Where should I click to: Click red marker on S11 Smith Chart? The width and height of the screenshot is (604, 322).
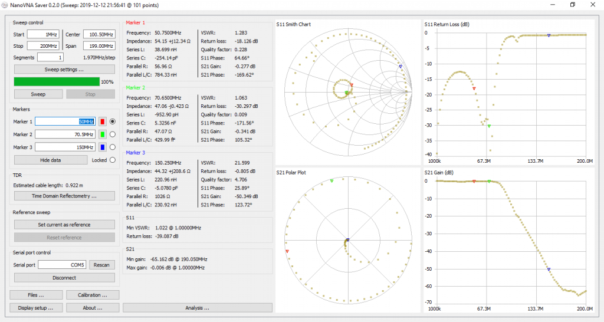(x=352, y=85)
